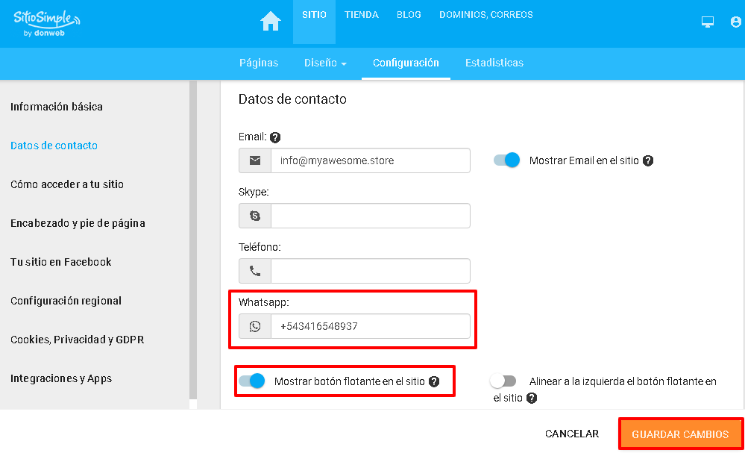Focus the Email input field
Screen dimensions: 745x453
pos(371,160)
